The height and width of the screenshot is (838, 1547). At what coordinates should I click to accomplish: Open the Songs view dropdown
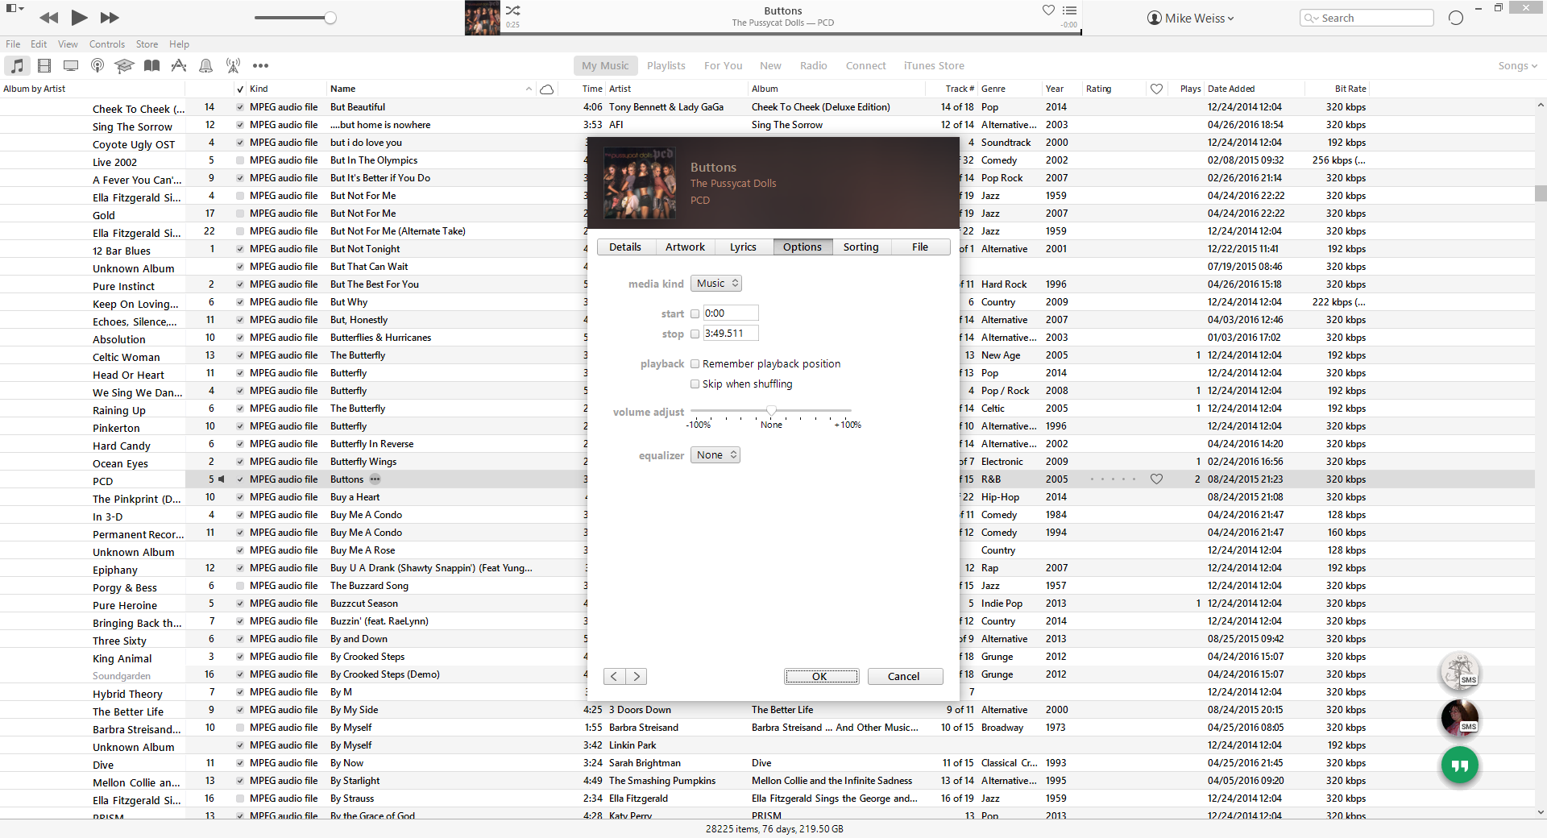coord(1517,66)
